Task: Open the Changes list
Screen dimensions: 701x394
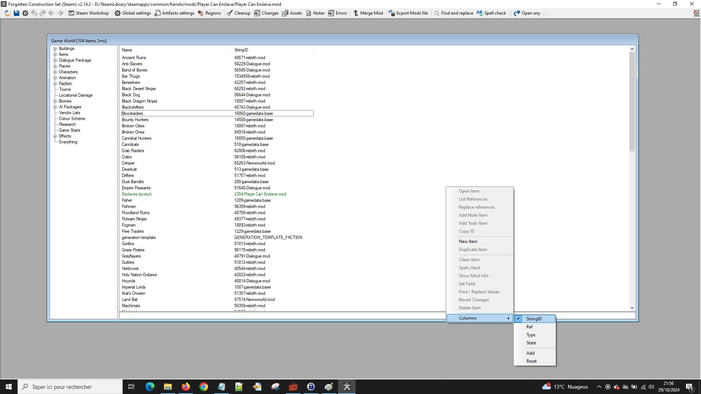Action: 266,13
